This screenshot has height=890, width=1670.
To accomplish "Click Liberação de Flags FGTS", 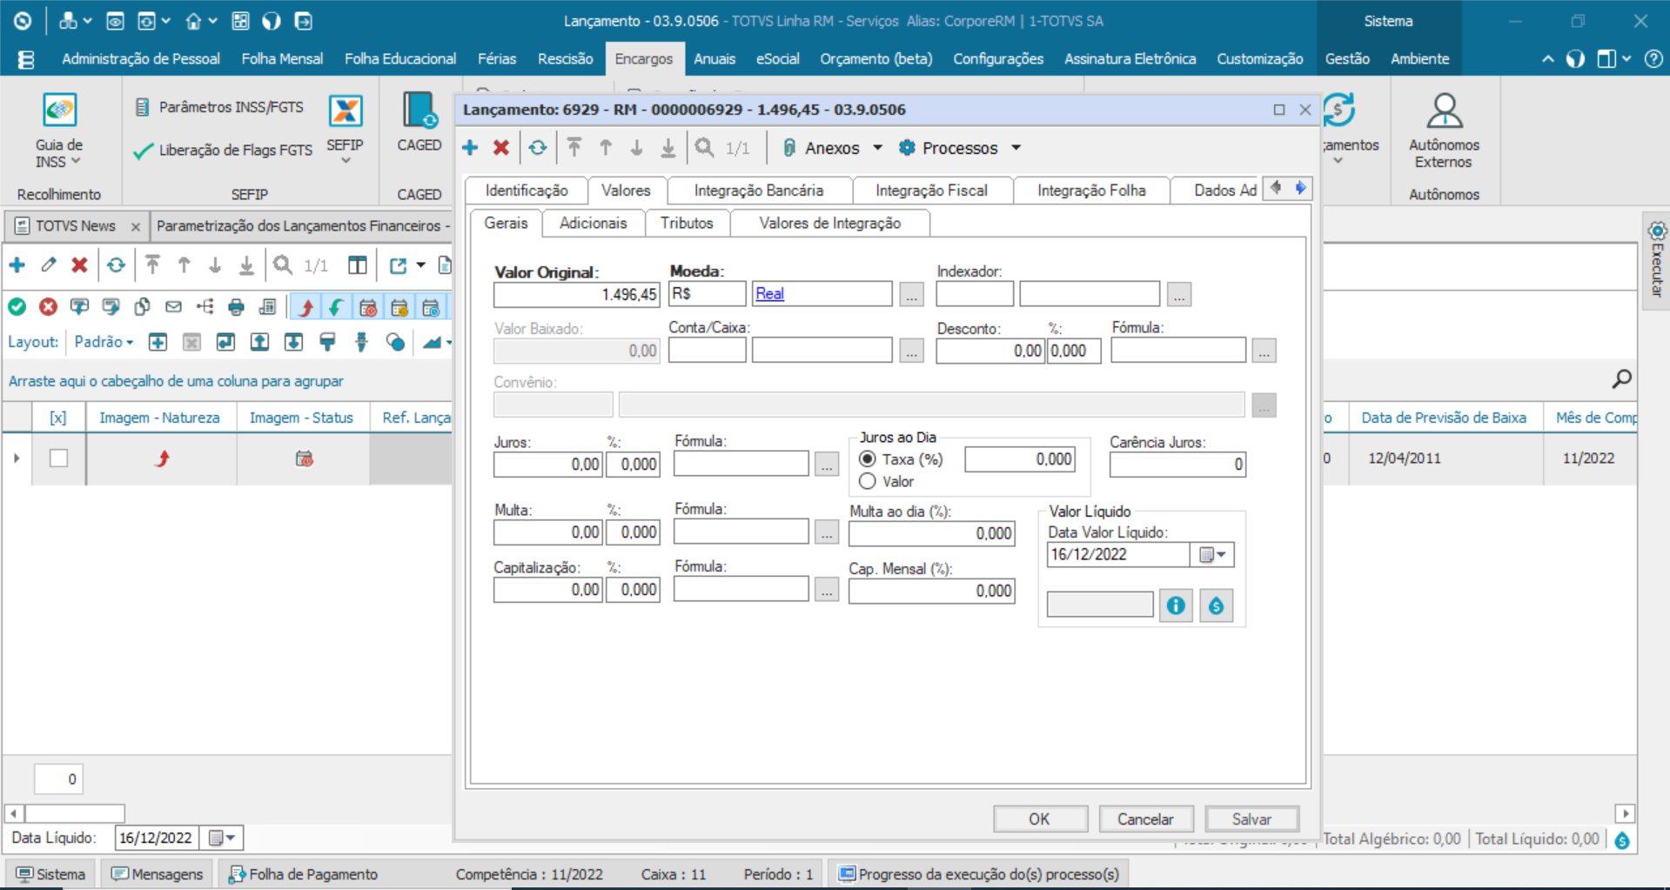I will pos(223,151).
